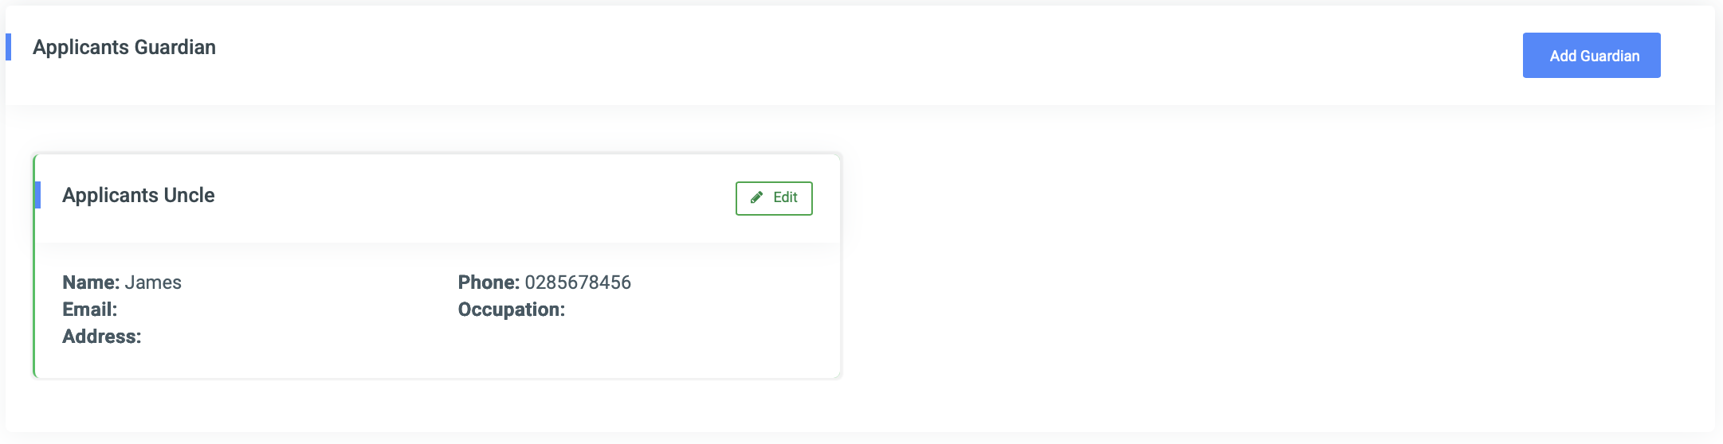Viewport: 1723px width, 444px height.
Task: Click the Occupation label
Action: click(512, 310)
